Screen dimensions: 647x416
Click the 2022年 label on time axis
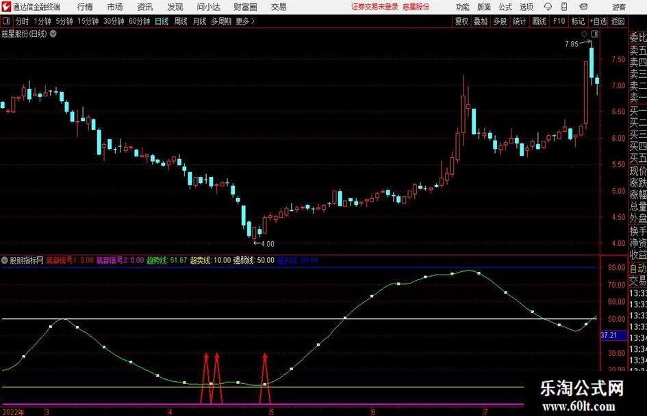tap(13, 412)
